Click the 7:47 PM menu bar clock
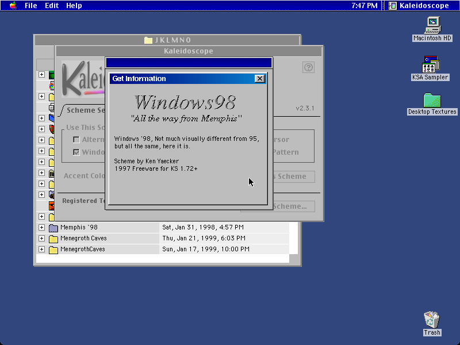The height and width of the screenshot is (345, 460). pyautogui.click(x=365, y=5)
